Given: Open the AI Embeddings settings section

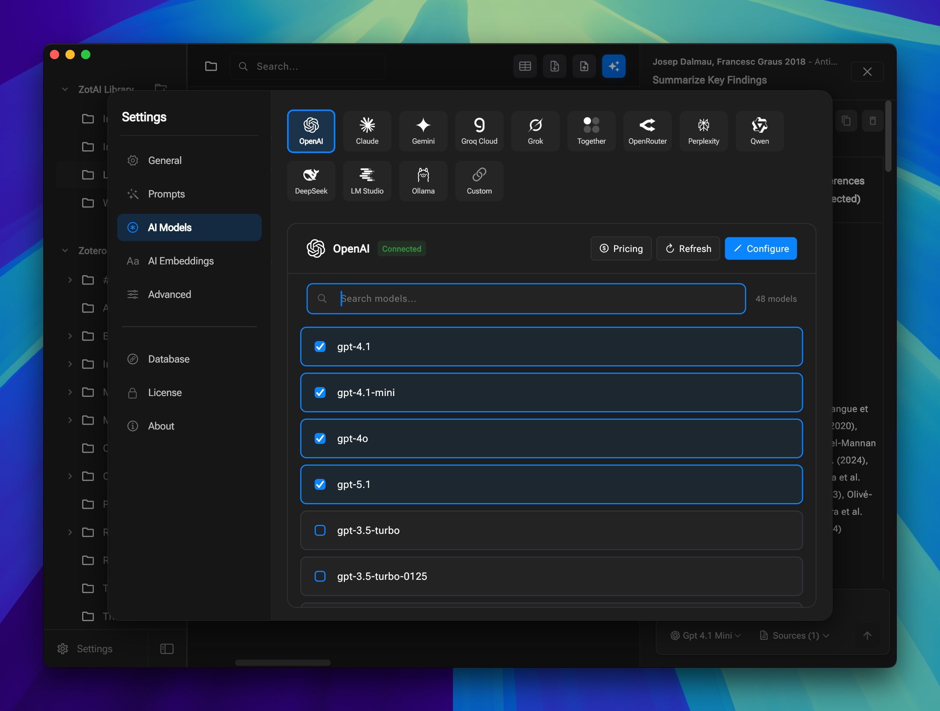Looking at the screenshot, I should coord(181,261).
